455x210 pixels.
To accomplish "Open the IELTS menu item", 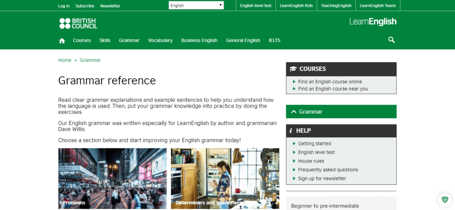I will point(275,40).
